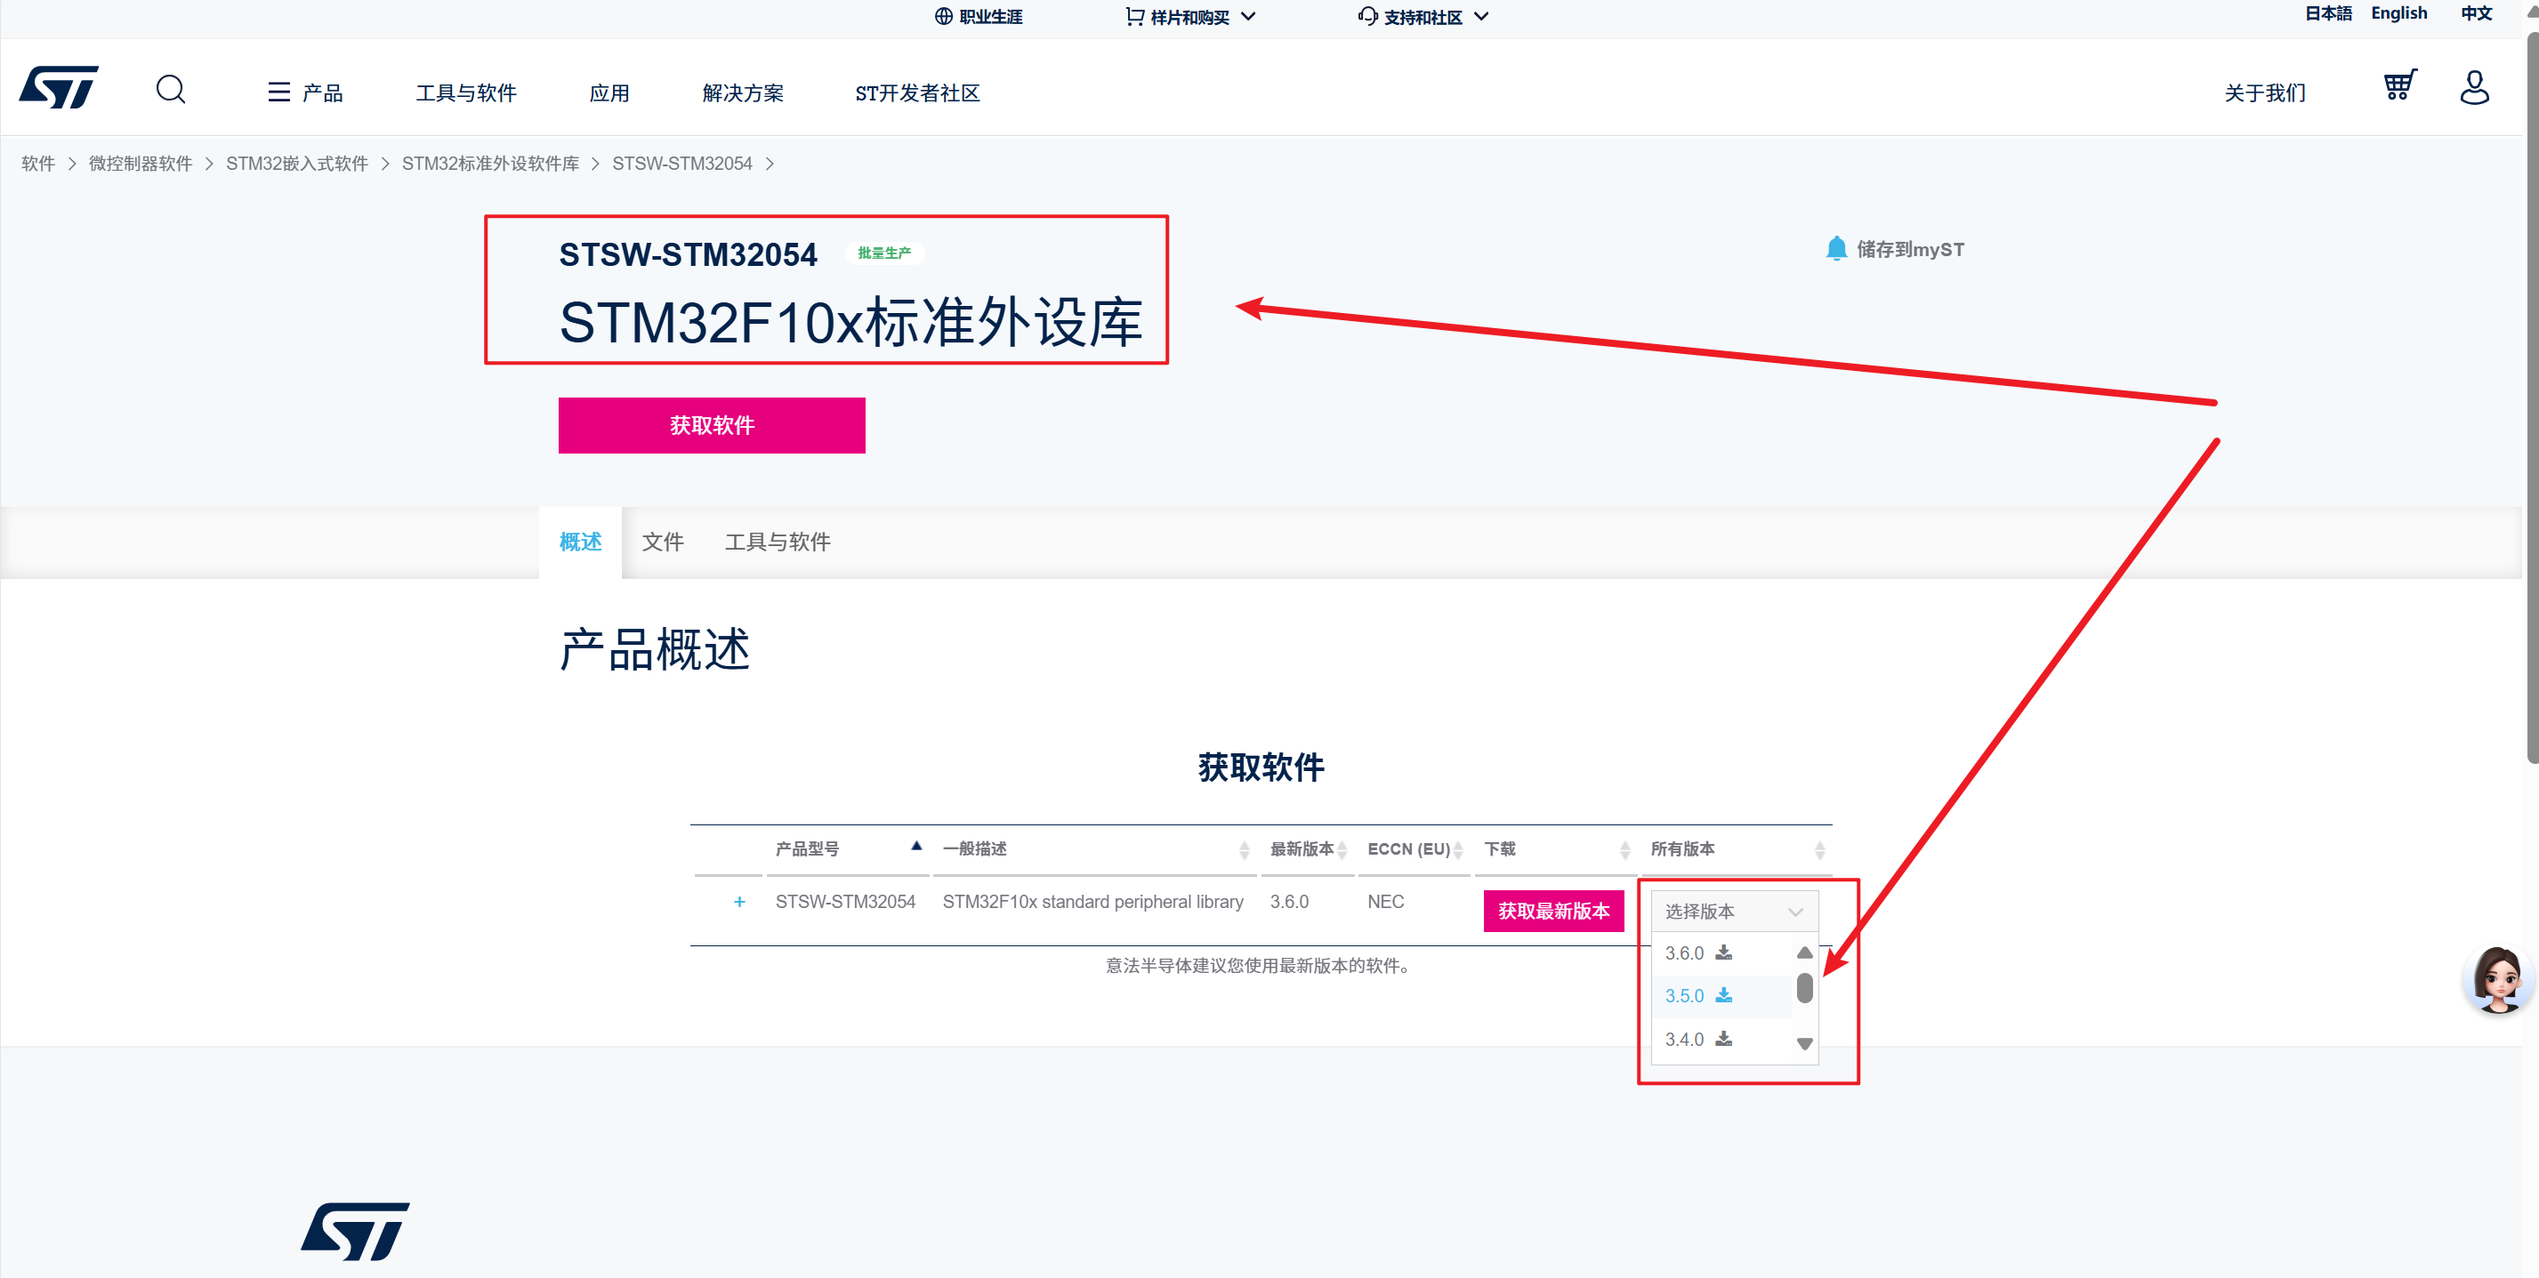Go to STM32嵌入式软件 breadcrumb
Screen dimensions: 2539x1278
pos(296,164)
